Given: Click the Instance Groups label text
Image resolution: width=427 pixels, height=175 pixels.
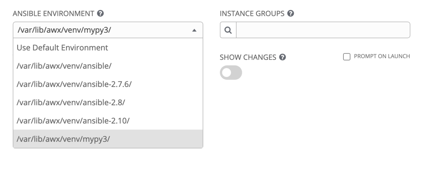Looking at the screenshot, I should pos(252,13).
